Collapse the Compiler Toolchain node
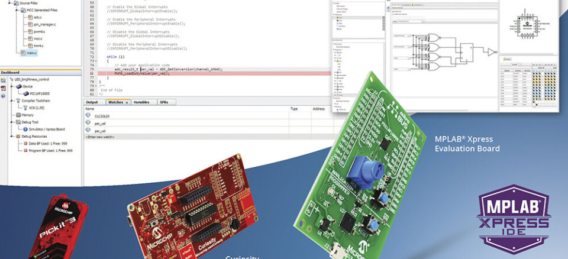Image resolution: width=568 pixels, height=259 pixels. click(x=12, y=101)
